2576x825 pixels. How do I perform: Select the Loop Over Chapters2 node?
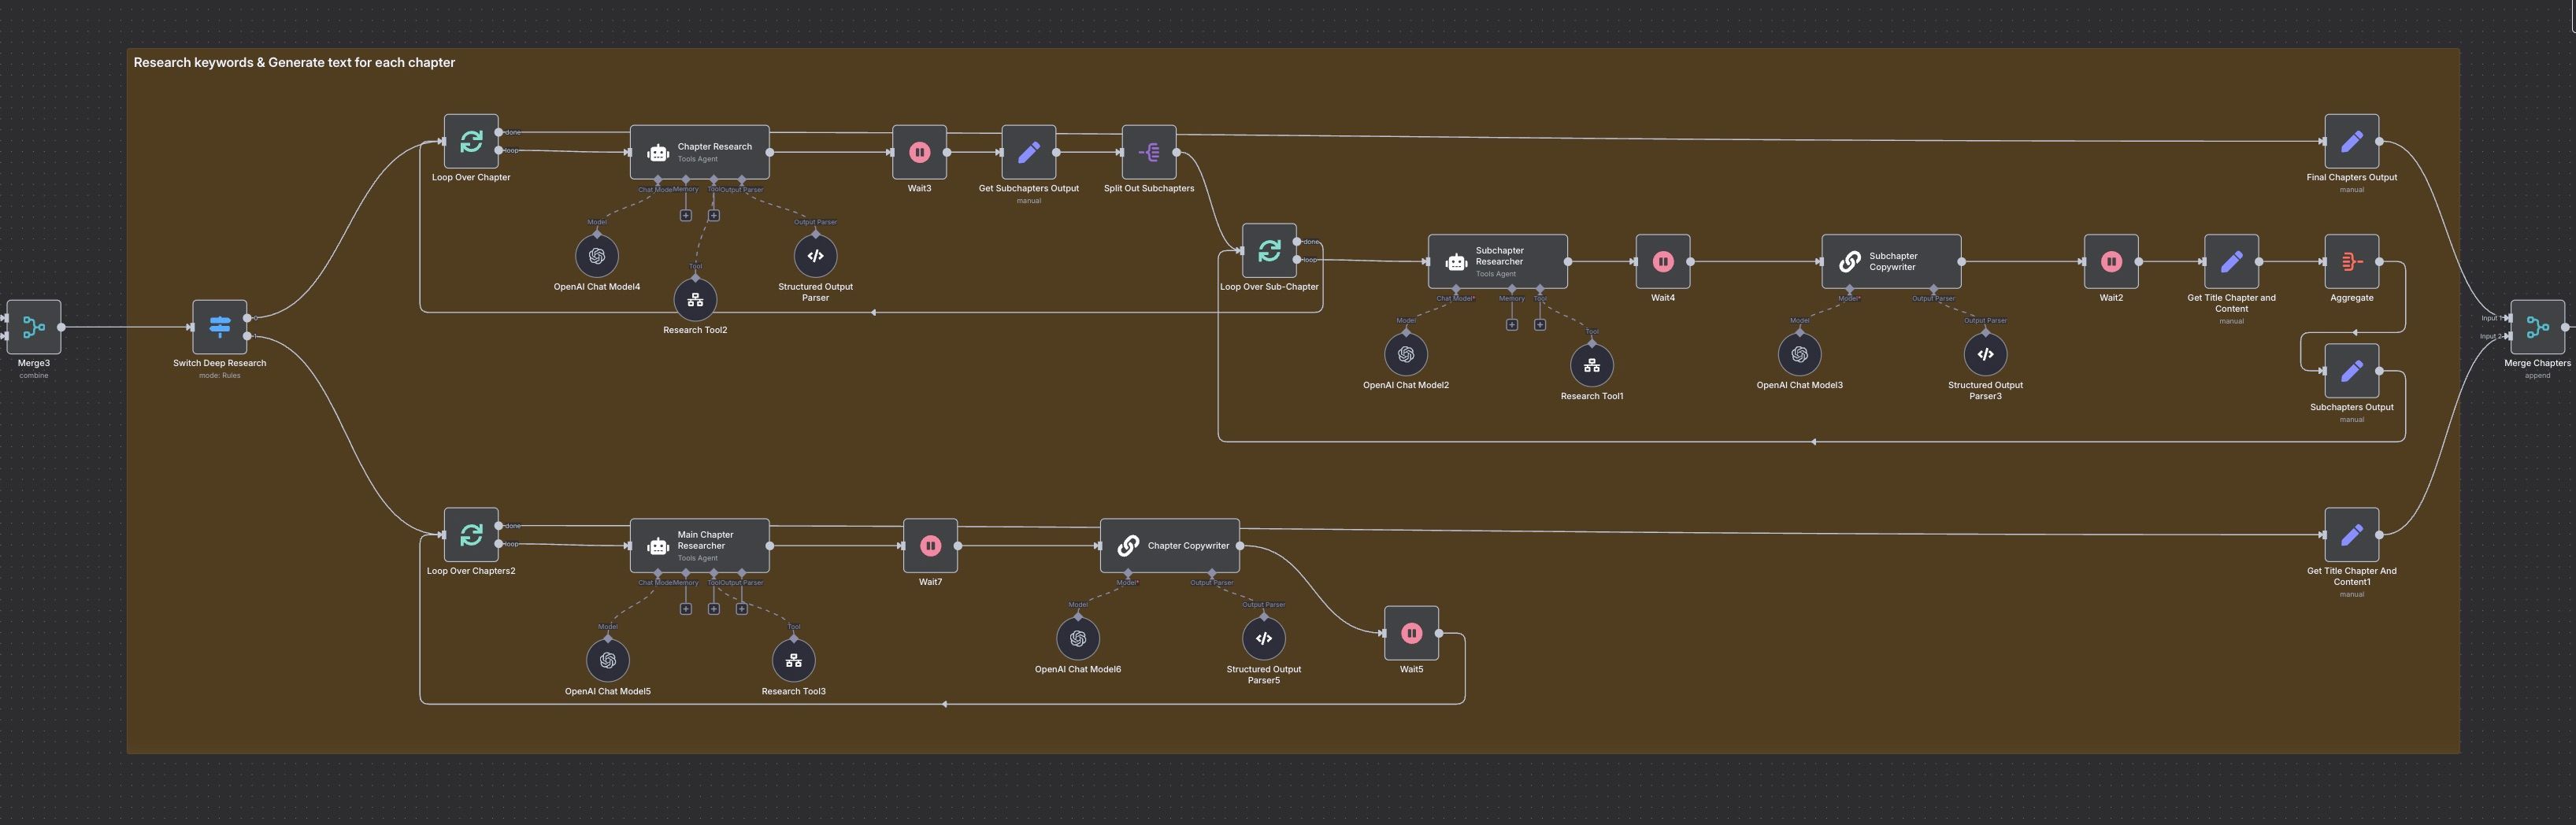(x=471, y=535)
